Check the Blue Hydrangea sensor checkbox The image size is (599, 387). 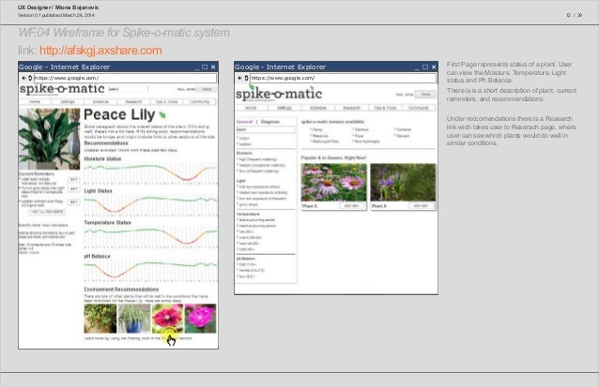(353, 141)
